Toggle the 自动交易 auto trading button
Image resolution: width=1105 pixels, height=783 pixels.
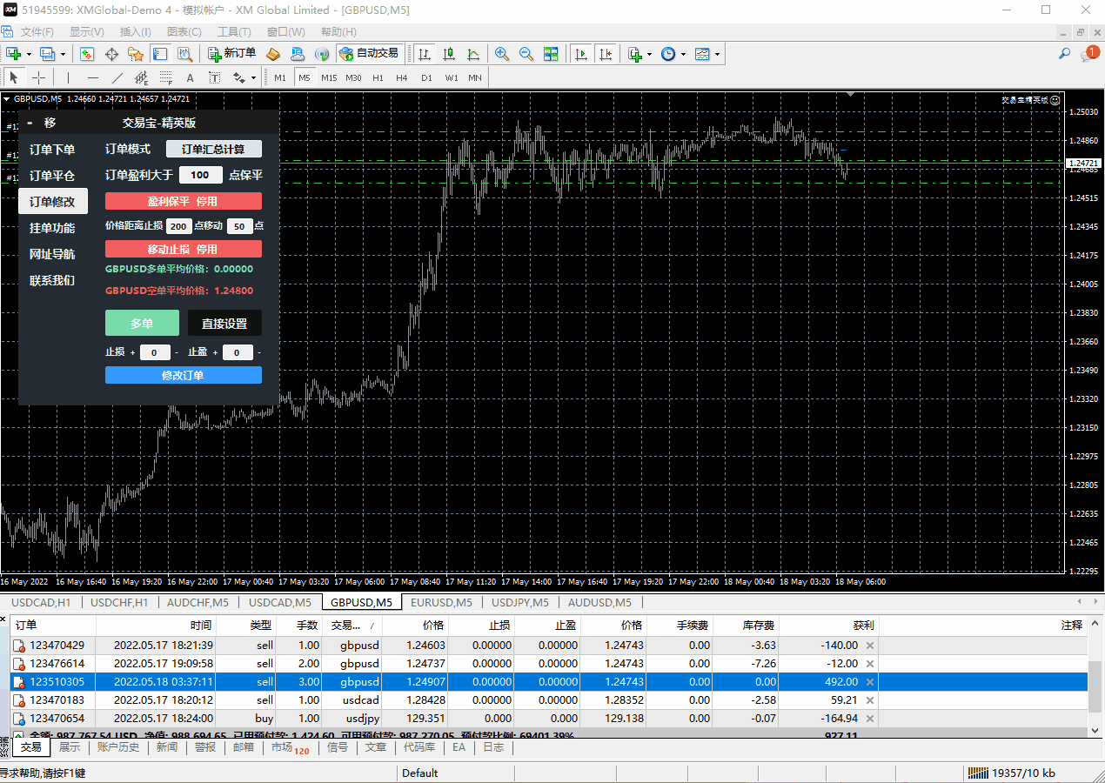click(369, 54)
